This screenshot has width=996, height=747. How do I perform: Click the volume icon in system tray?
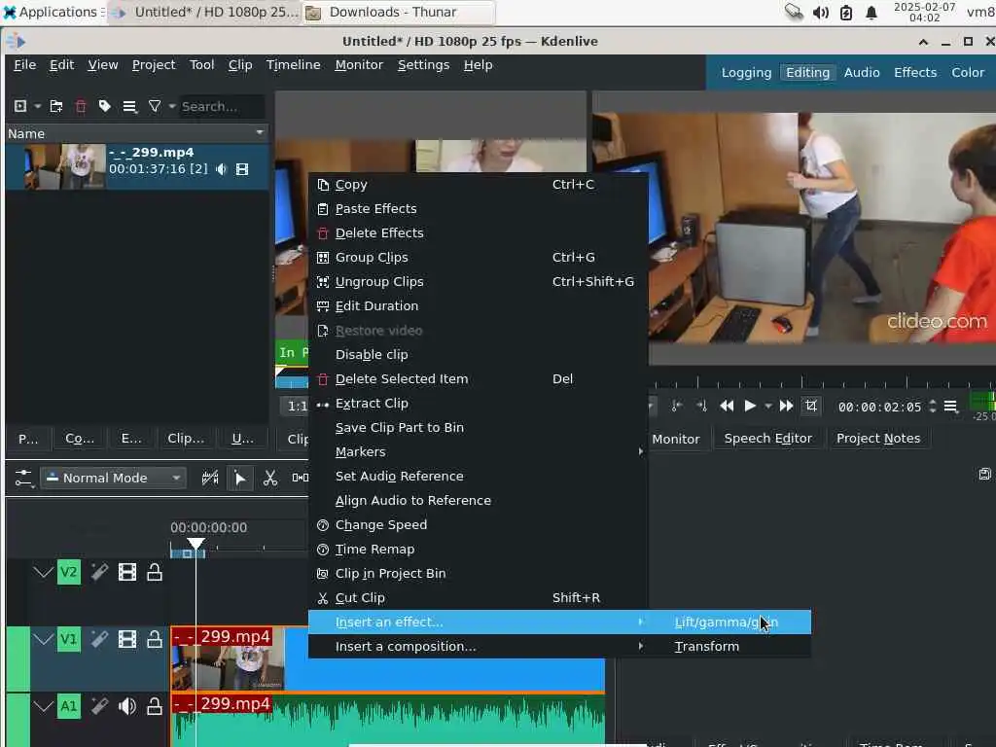pos(821,13)
